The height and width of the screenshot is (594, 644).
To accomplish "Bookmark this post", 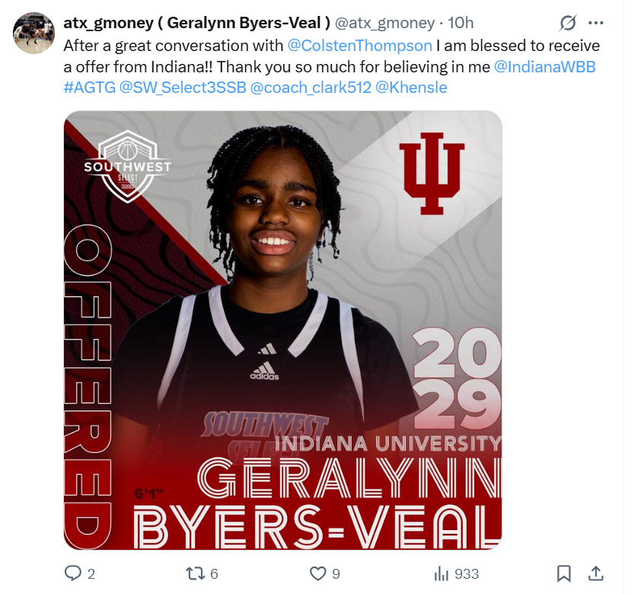I will pos(563,573).
